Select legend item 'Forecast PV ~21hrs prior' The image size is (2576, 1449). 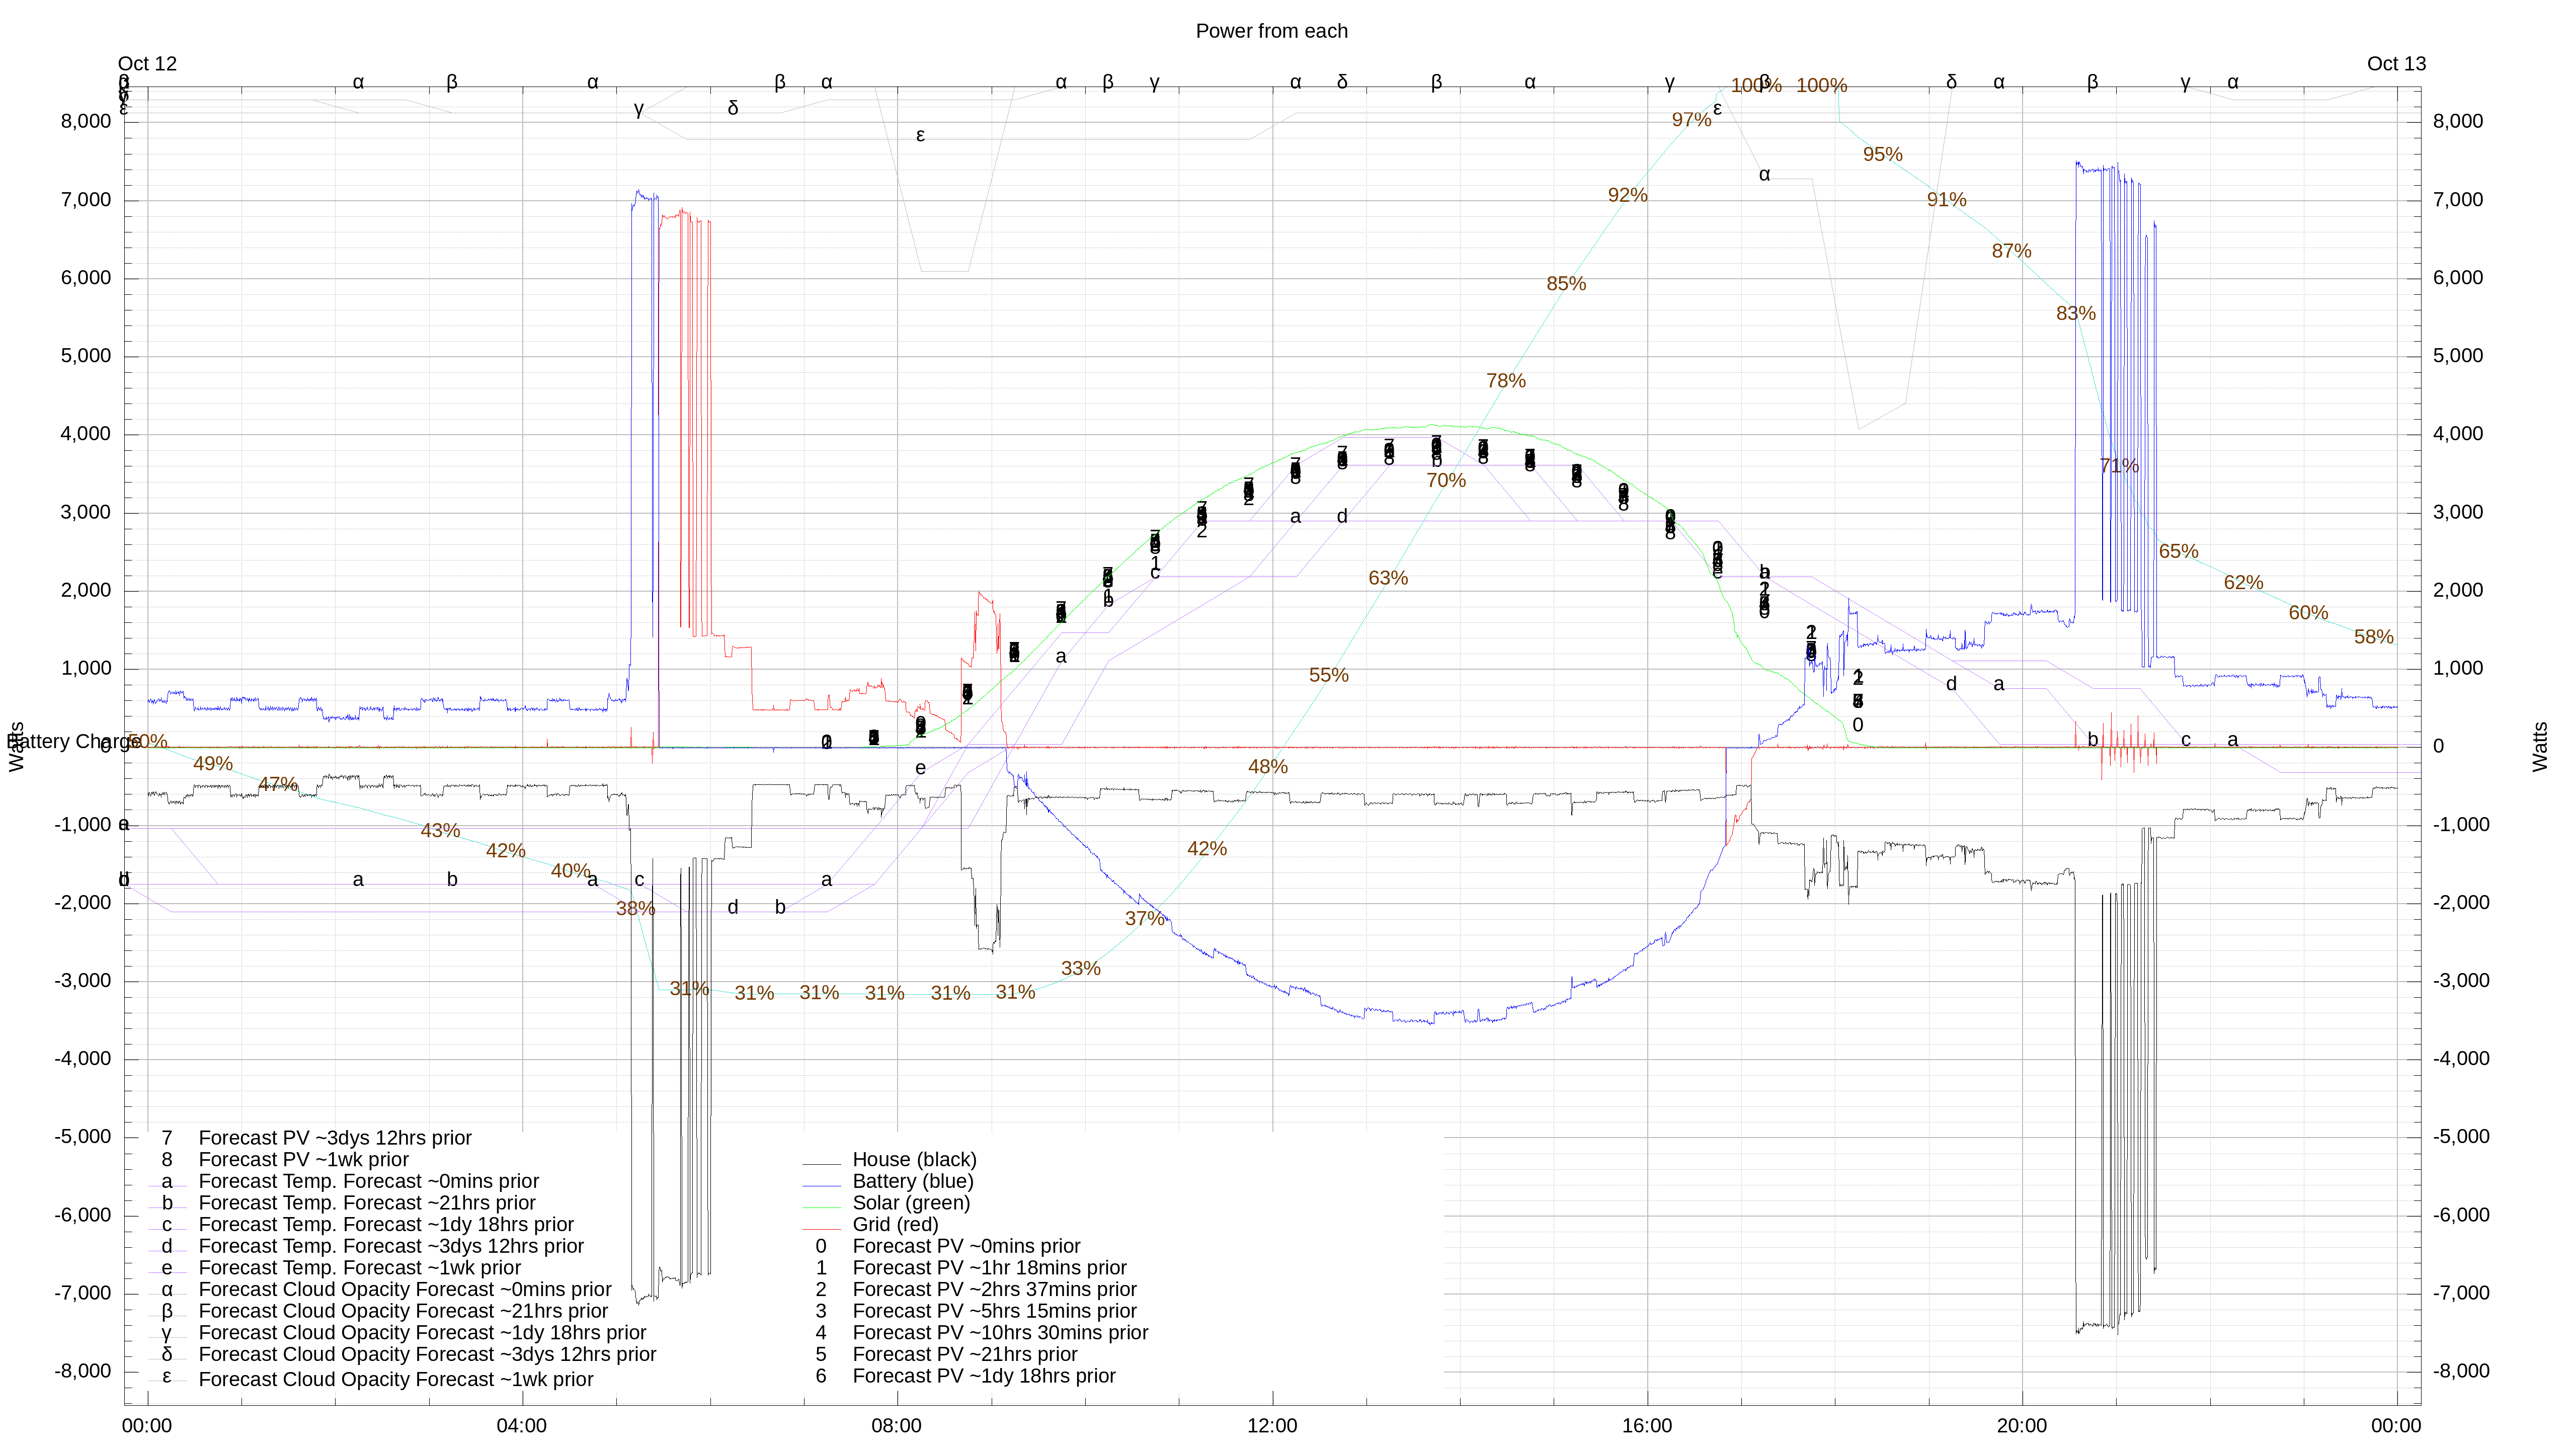(x=965, y=1355)
